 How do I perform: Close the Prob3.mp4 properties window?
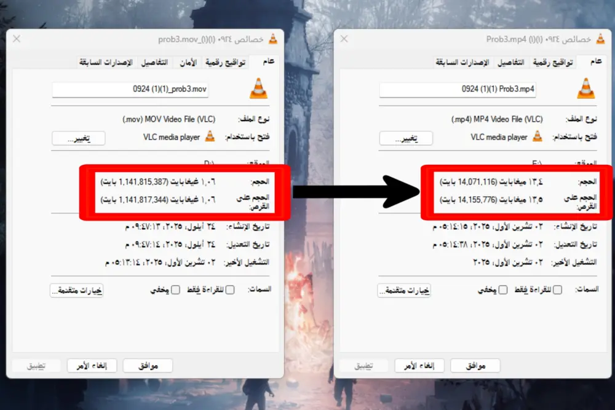pyautogui.click(x=344, y=39)
